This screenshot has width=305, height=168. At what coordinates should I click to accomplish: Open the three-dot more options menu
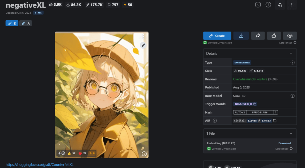(292, 5)
